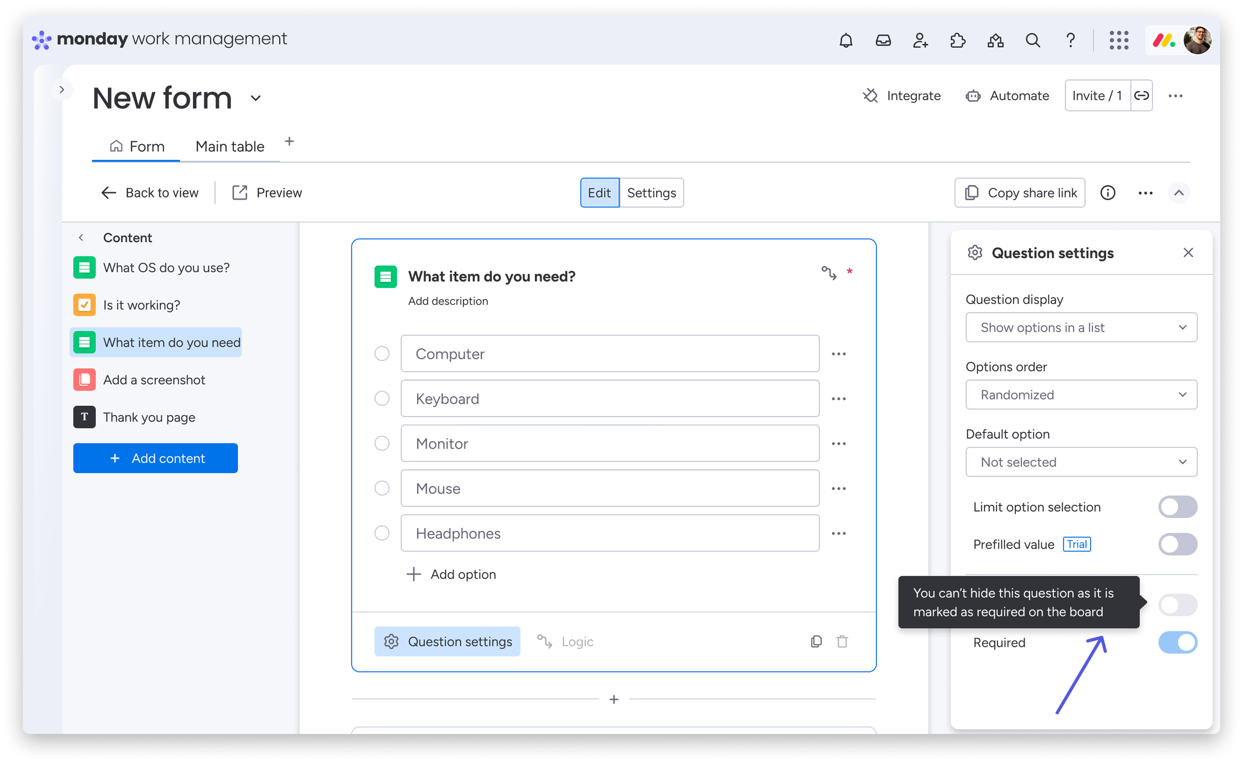Image resolution: width=1243 pixels, height=759 pixels.
Task: Select the Monitor radio button
Action: click(x=382, y=443)
